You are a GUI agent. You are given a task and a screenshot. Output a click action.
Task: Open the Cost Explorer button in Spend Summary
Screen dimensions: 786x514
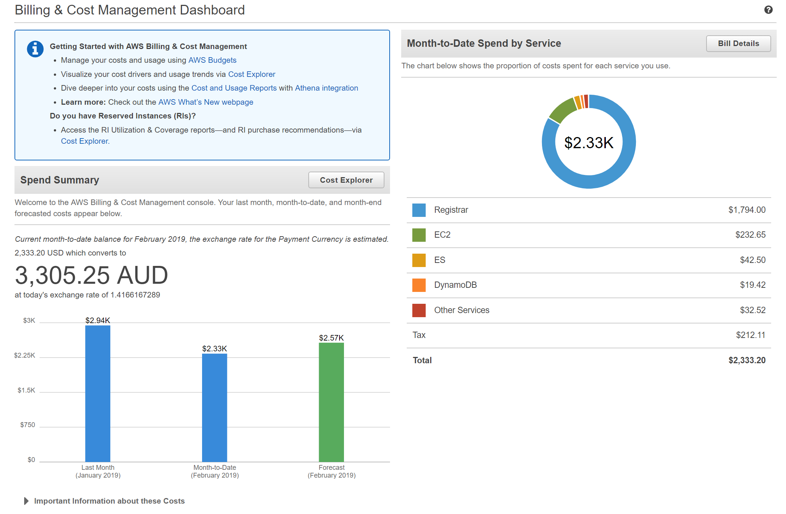[346, 180]
